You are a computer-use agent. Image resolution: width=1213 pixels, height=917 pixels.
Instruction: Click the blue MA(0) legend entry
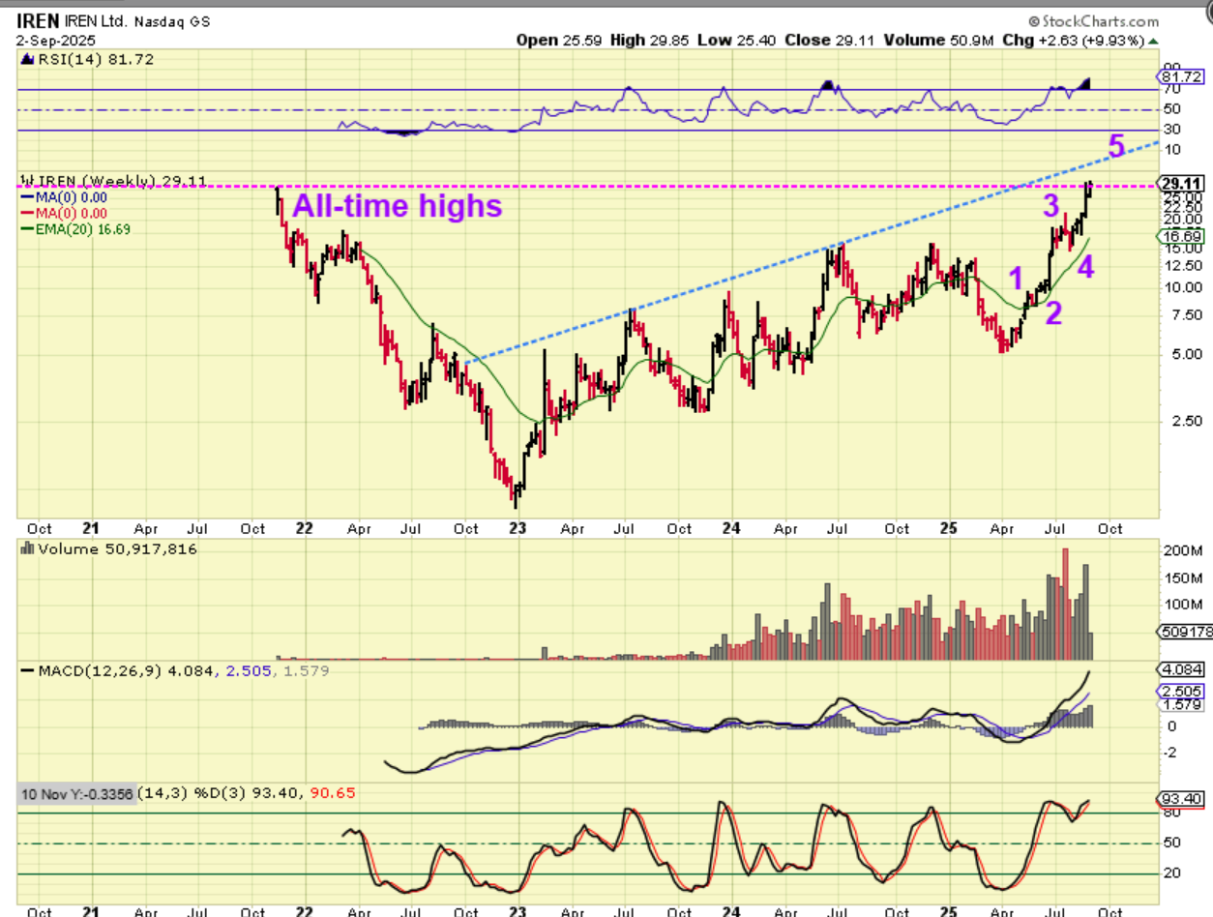click(64, 197)
